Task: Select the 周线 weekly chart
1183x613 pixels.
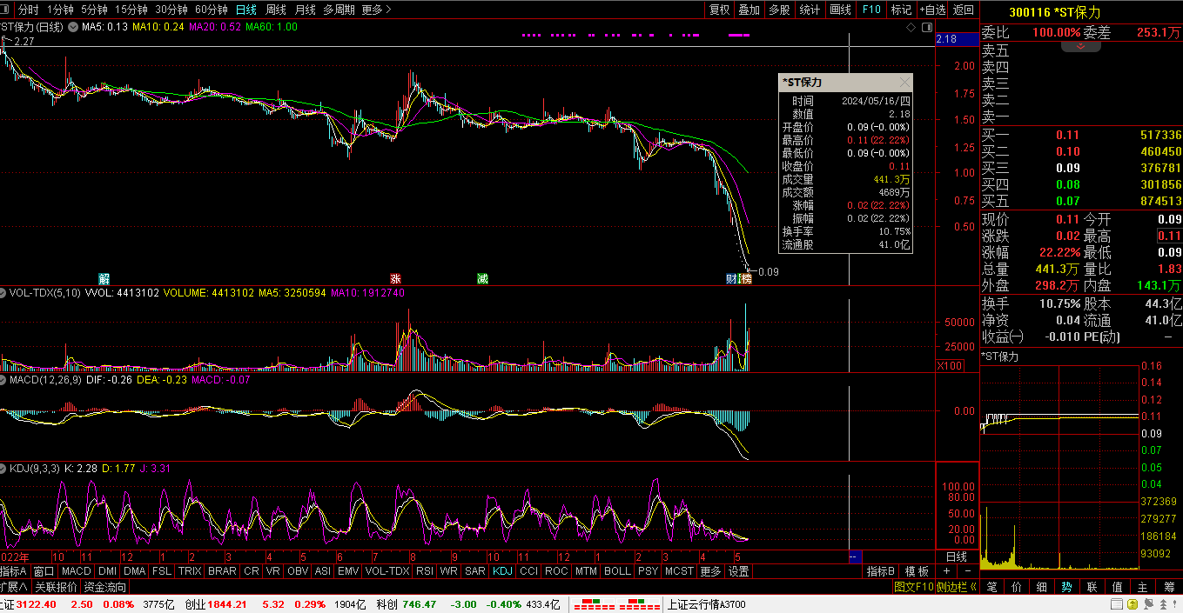Action: [x=276, y=10]
